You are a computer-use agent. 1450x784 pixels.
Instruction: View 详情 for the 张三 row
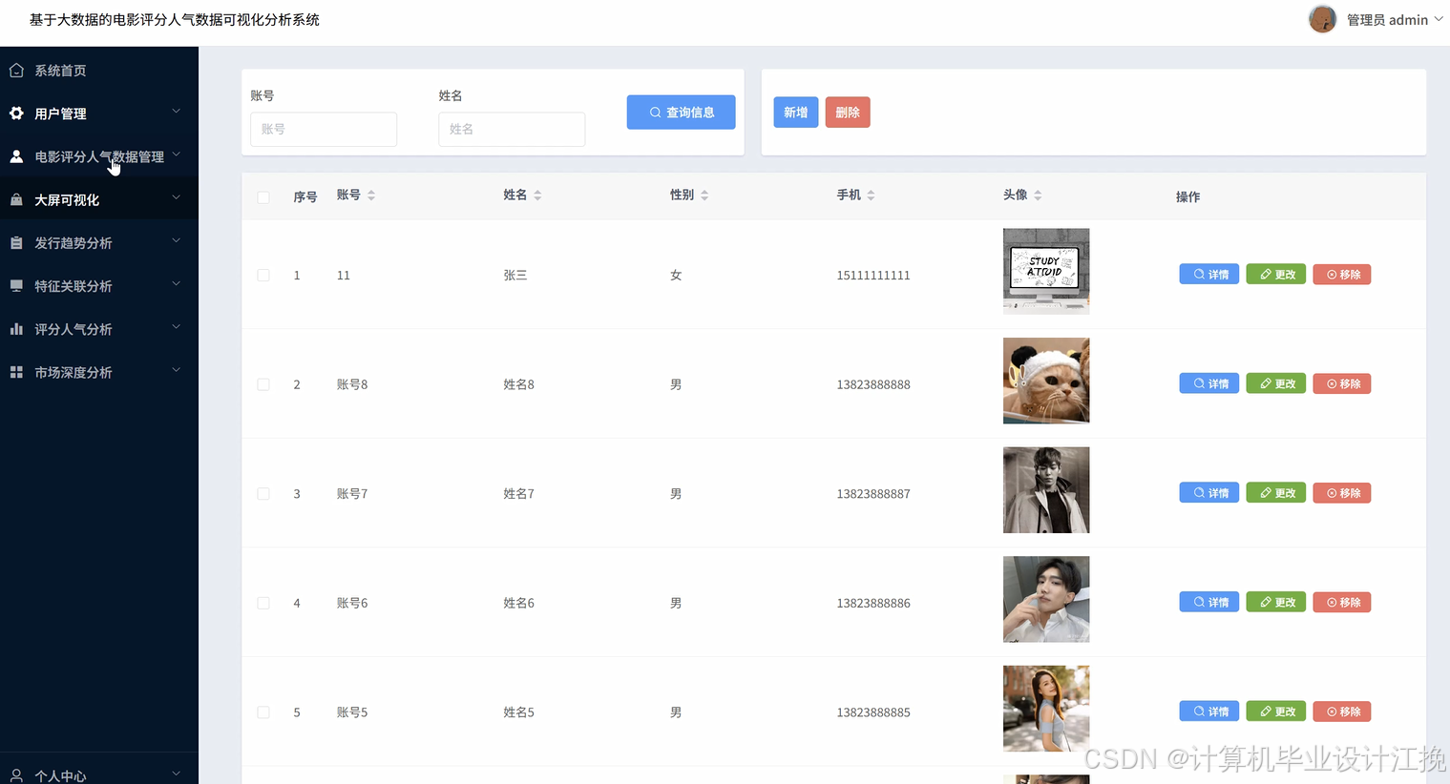point(1209,275)
